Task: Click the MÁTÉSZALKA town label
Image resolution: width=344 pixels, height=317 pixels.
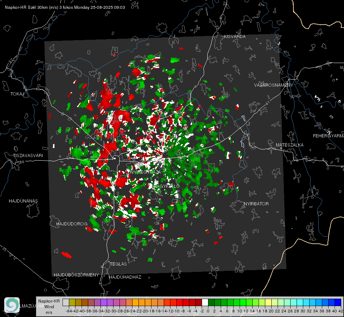Action: 290,145
